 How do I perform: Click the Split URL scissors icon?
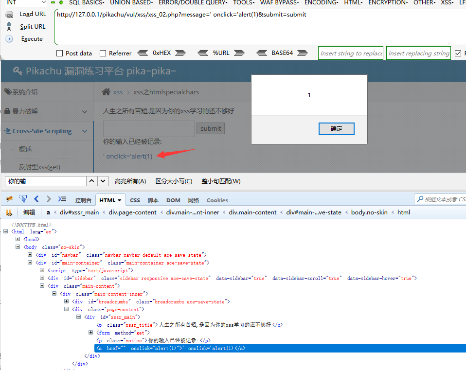point(9,26)
